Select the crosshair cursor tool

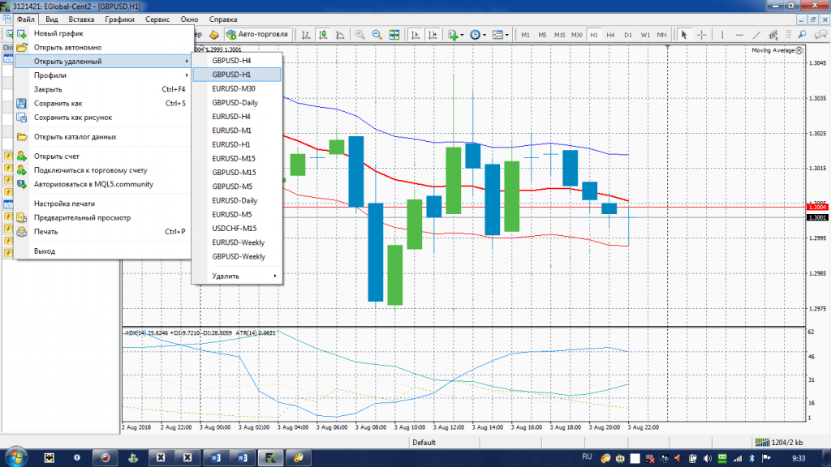click(x=702, y=35)
